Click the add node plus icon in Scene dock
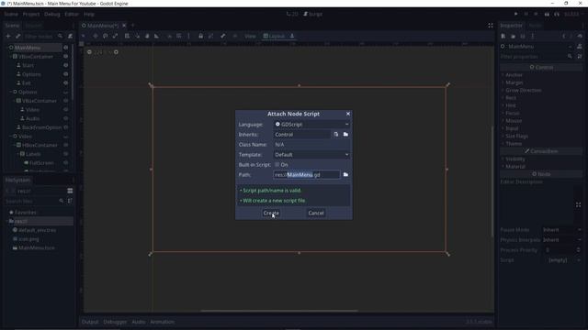The height and width of the screenshot is (330, 588). 8,37
